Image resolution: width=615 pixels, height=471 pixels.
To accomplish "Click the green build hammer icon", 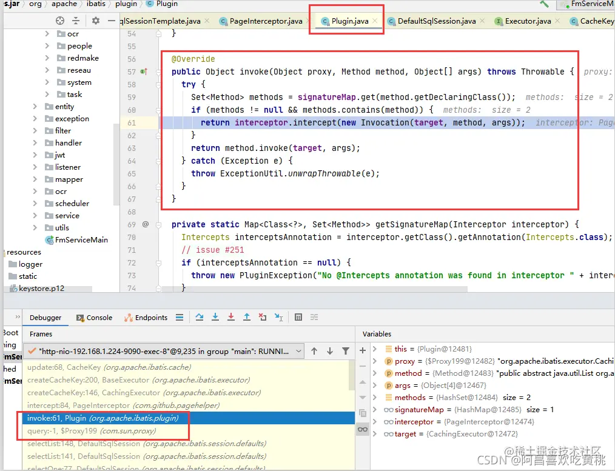I will coord(544,4).
